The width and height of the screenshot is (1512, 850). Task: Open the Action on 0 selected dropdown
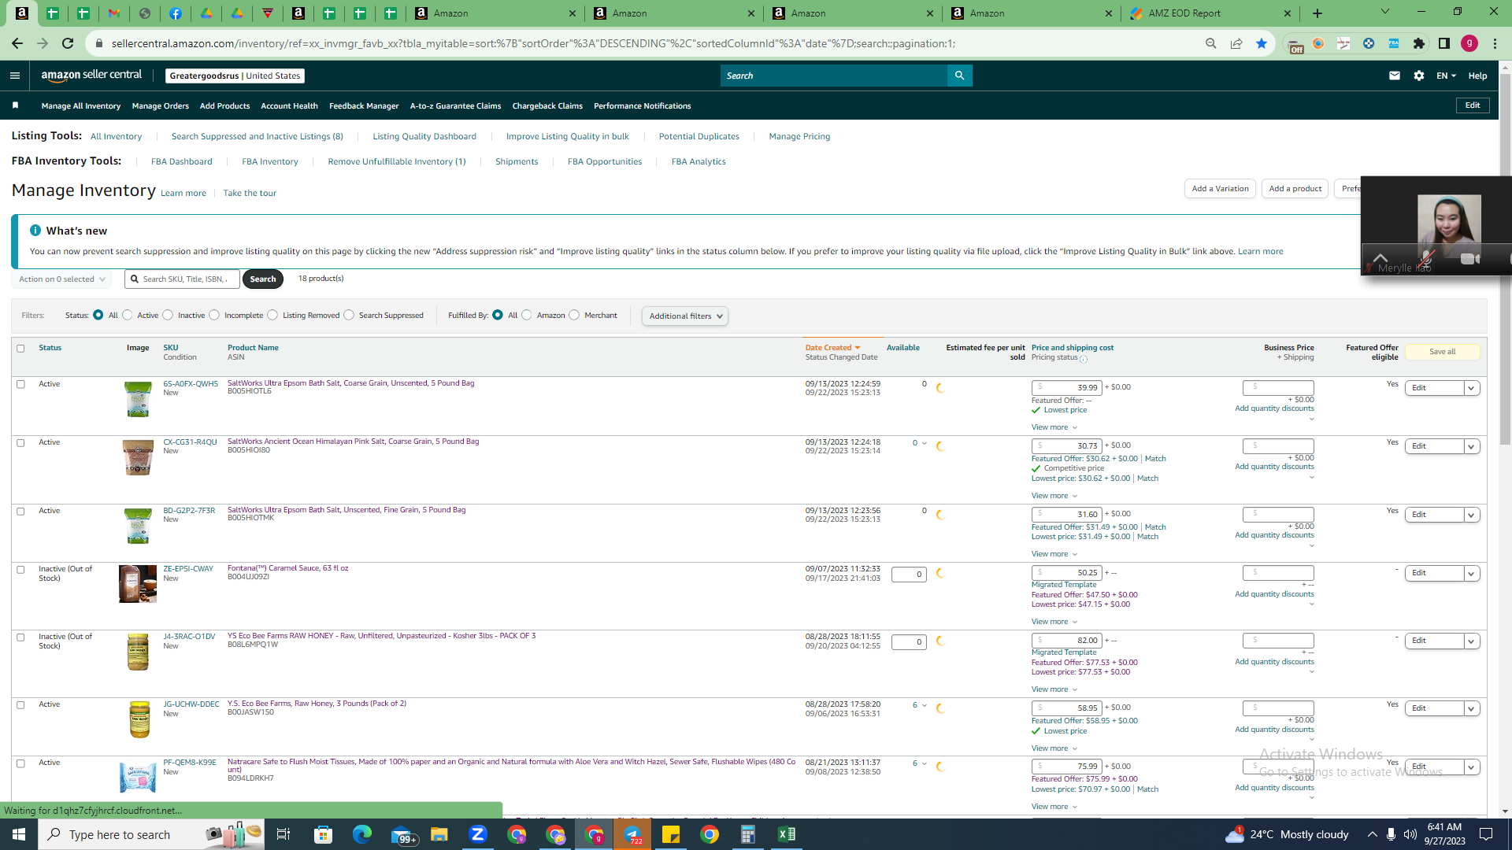pos(61,279)
